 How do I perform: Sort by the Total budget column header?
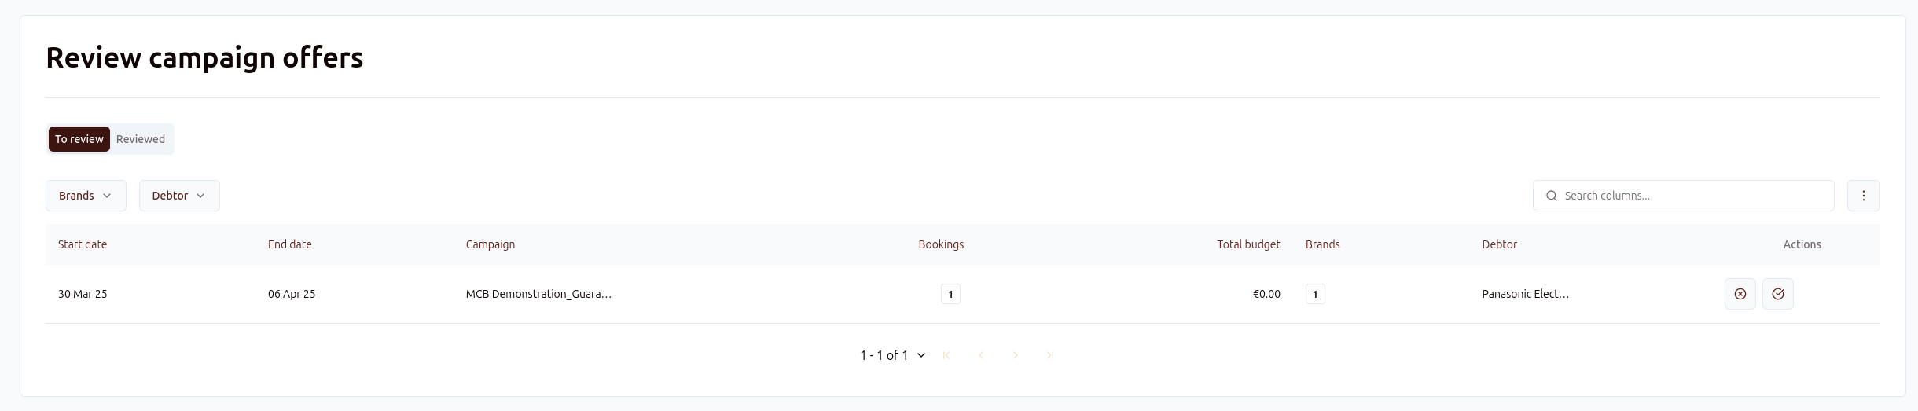[x=1248, y=244]
